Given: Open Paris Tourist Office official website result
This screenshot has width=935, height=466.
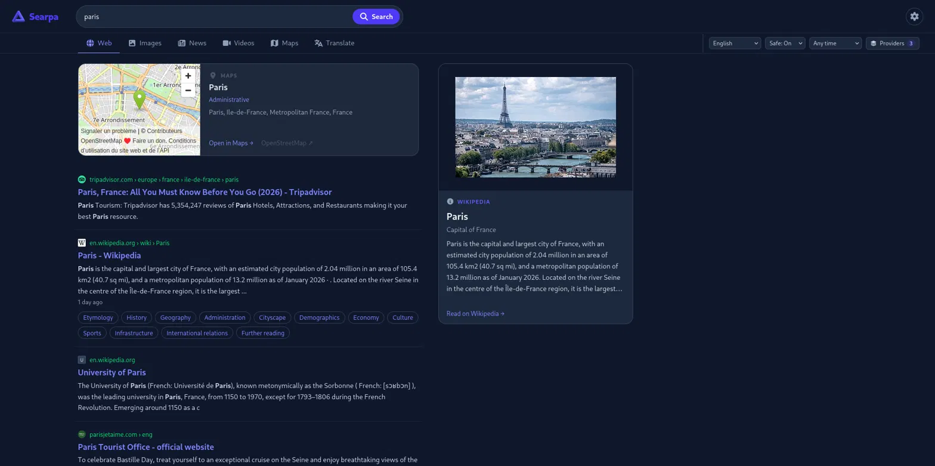Looking at the screenshot, I should coord(145,447).
